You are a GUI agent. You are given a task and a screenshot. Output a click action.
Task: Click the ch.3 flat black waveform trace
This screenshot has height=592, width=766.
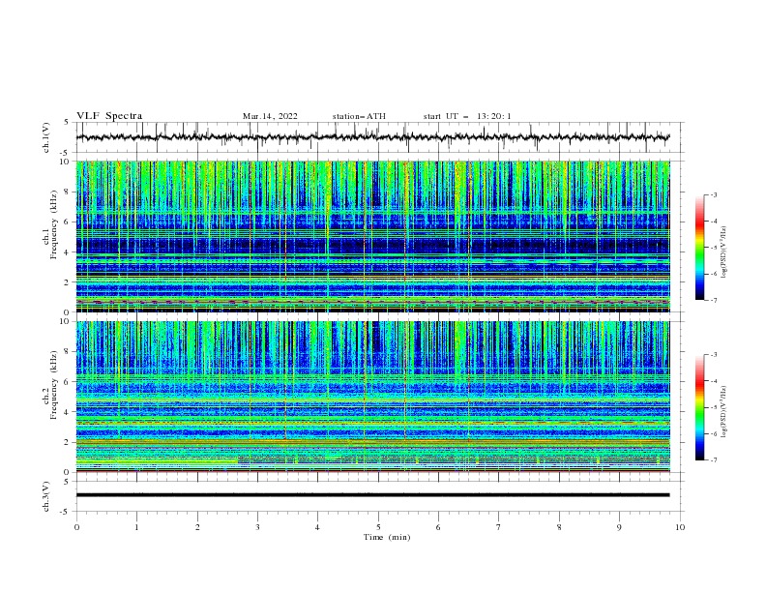pos(372,495)
